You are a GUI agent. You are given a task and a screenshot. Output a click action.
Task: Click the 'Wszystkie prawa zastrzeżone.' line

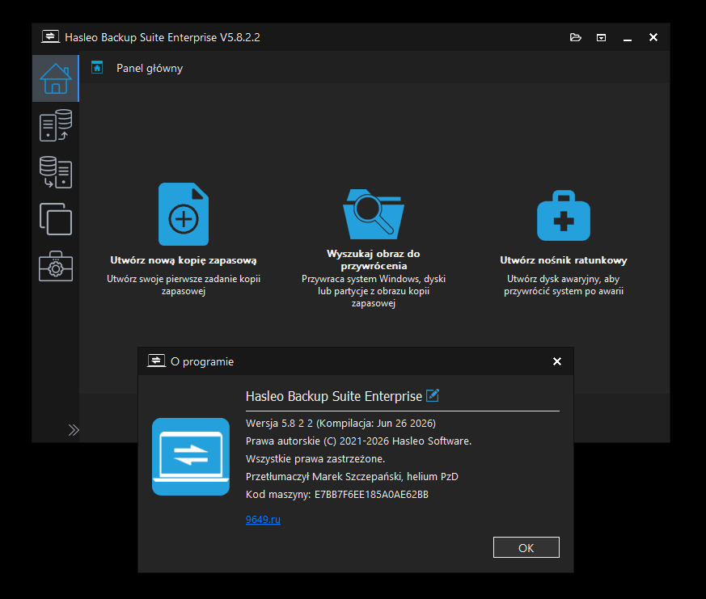pyautogui.click(x=315, y=459)
